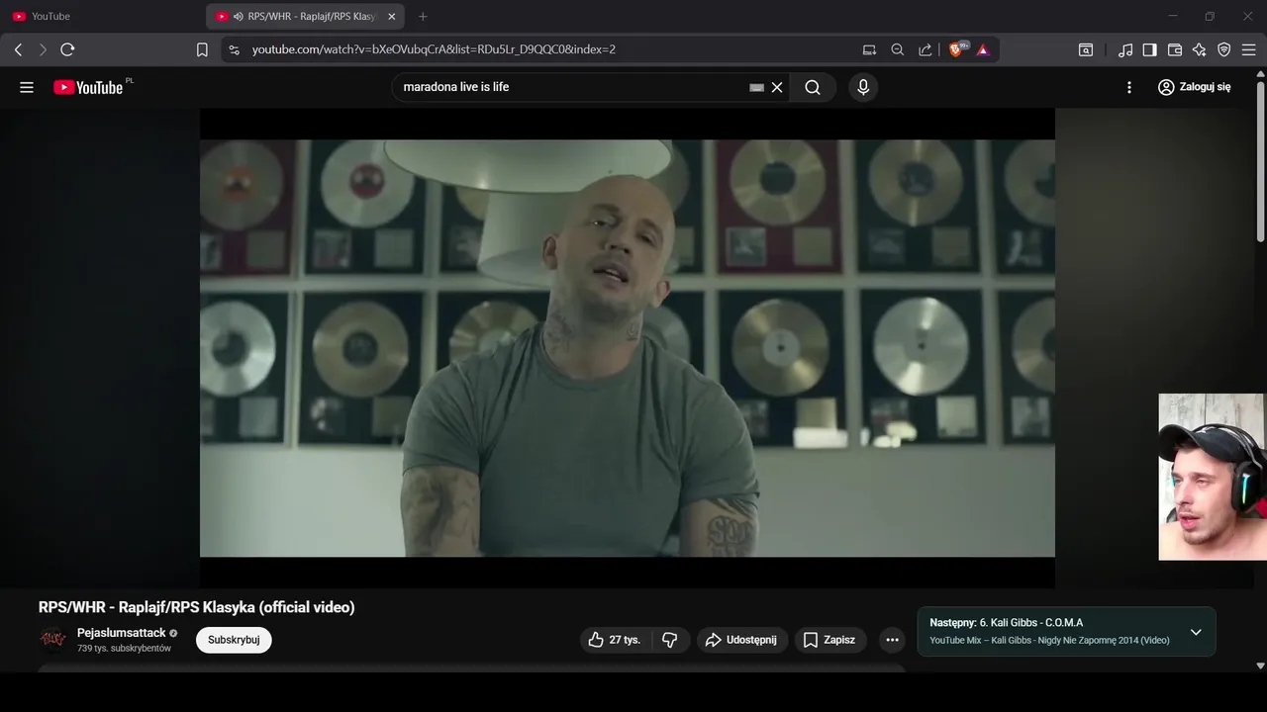This screenshot has width=1267, height=712.
Task: Click Zaloguj się sign-in button
Action: click(1195, 87)
